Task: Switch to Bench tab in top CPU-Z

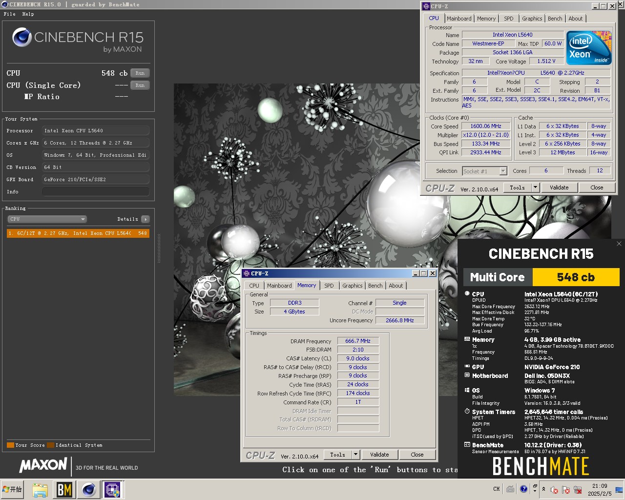Action: pyautogui.click(x=555, y=19)
